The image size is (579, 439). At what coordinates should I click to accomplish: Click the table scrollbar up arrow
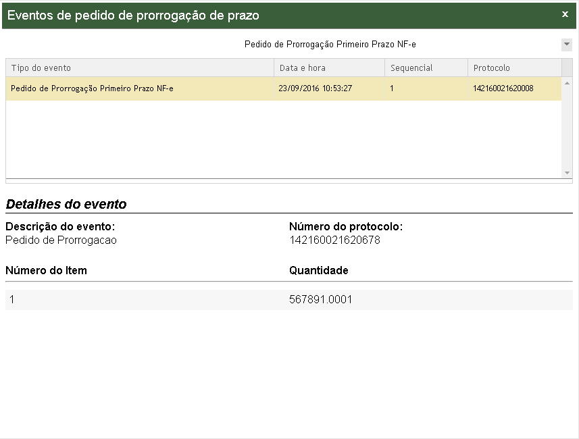(567, 84)
